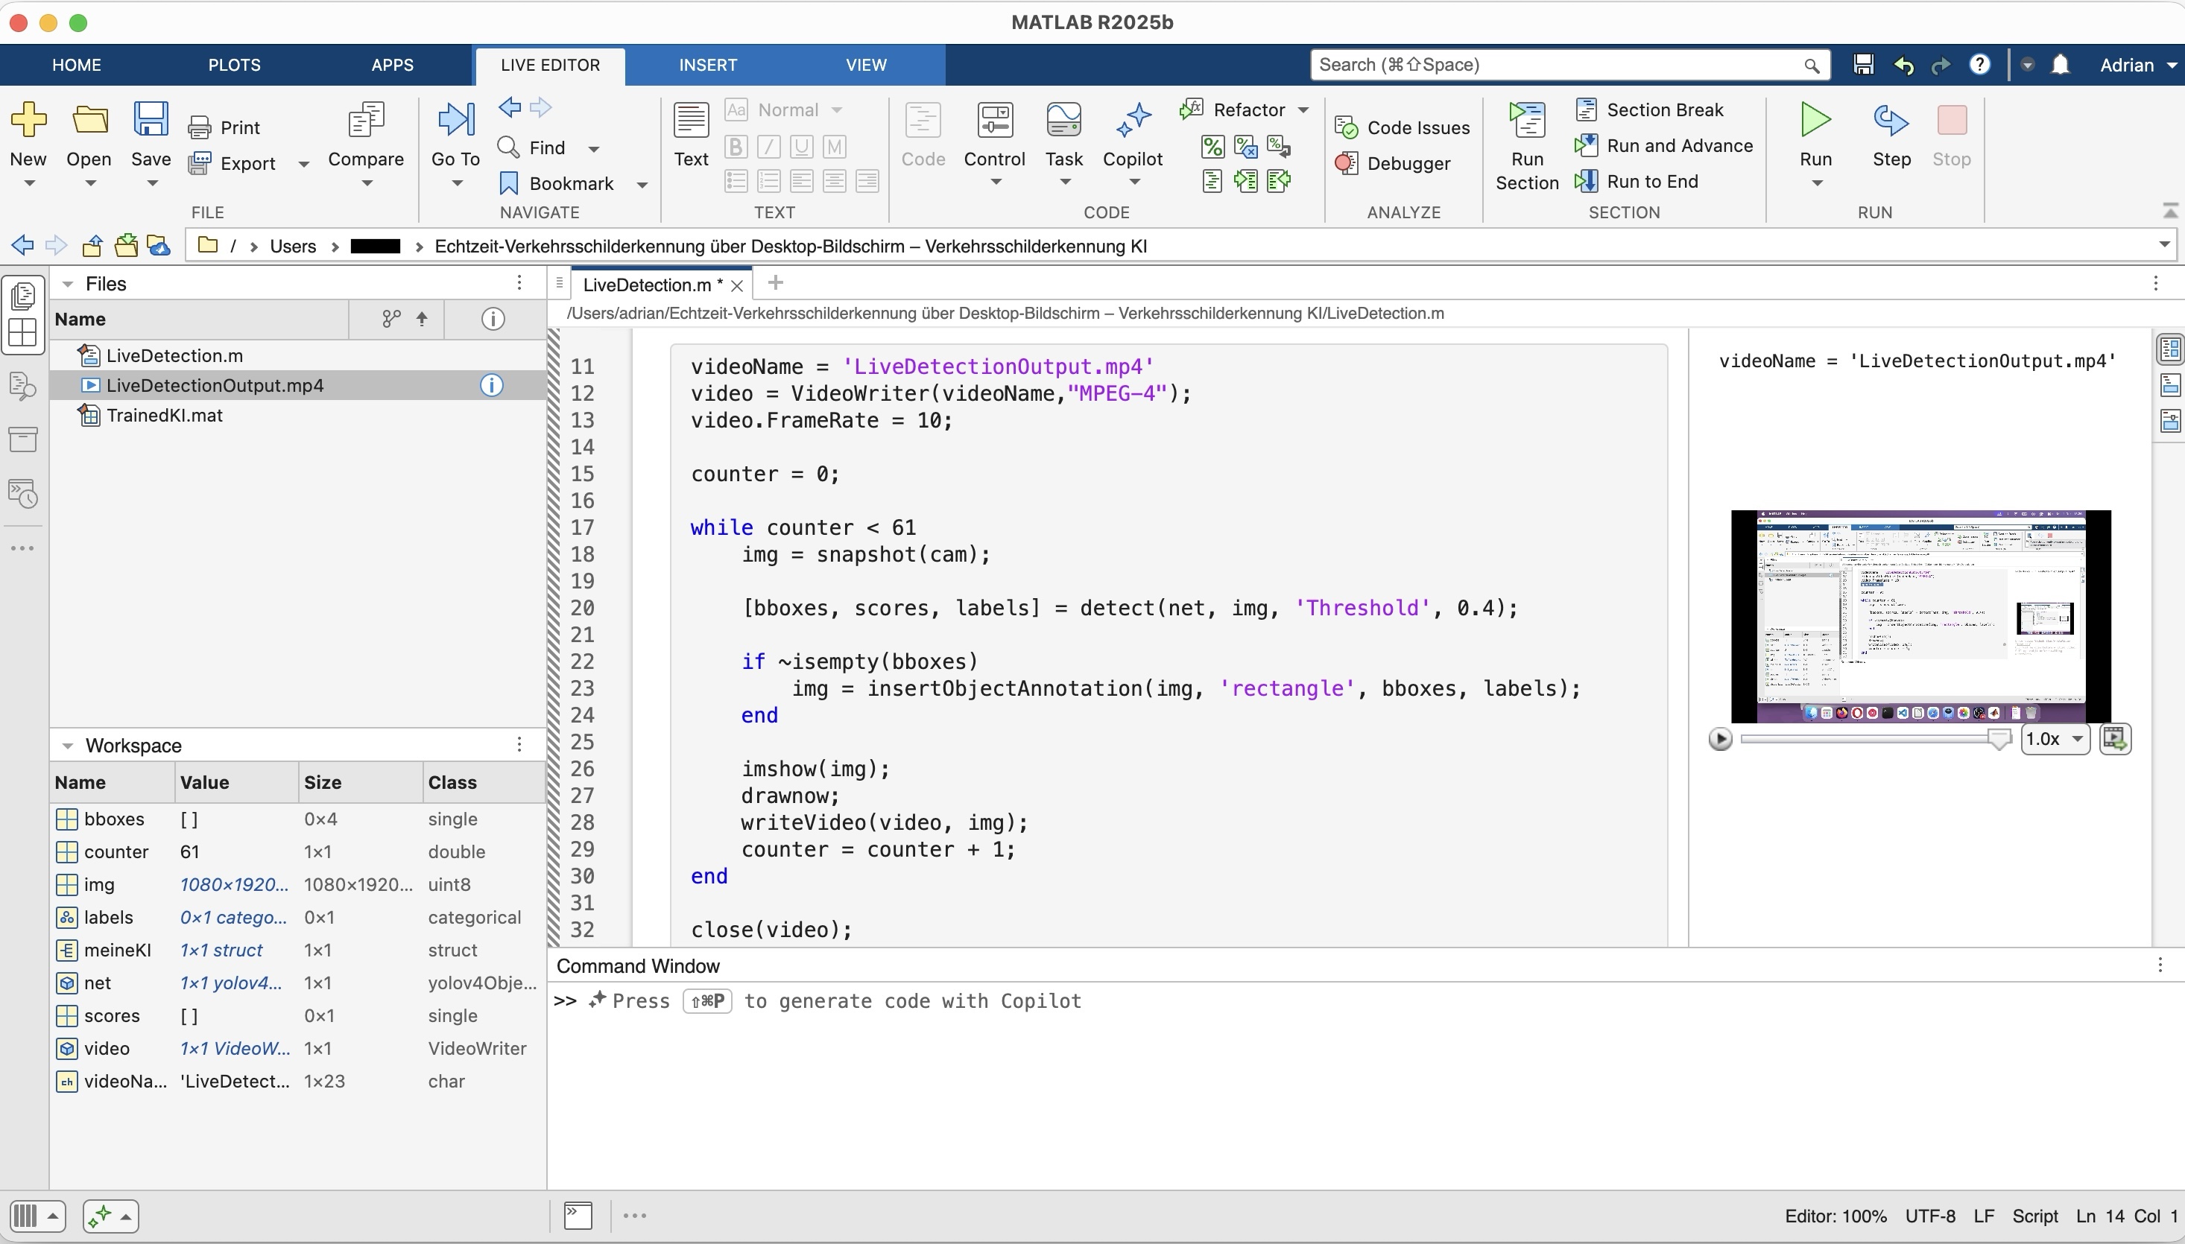The height and width of the screenshot is (1244, 2185).
Task: Switch to output on right layout
Action: pyautogui.click(x=2171, y=349)
